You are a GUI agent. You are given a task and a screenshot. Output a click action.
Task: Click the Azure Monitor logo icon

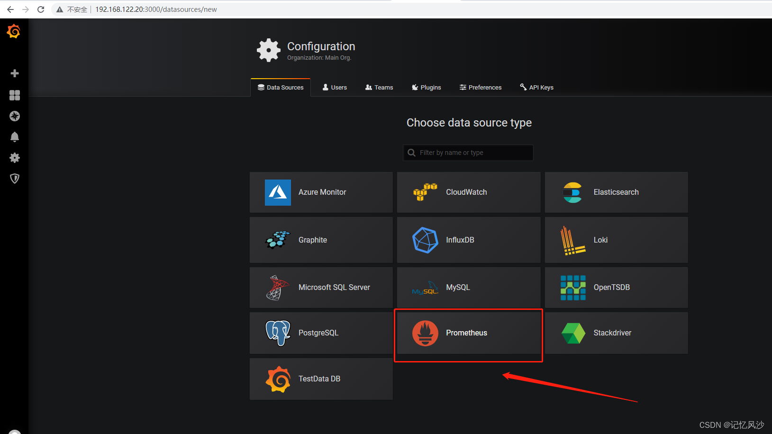click(x=278, y=192)
